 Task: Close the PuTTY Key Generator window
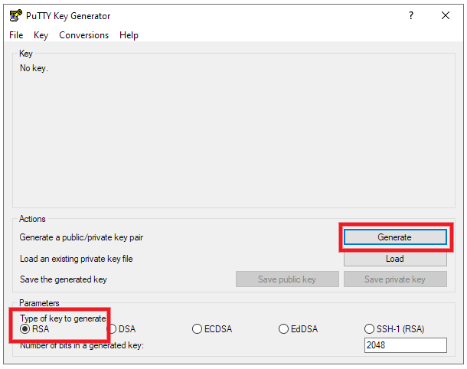[446, 15]
